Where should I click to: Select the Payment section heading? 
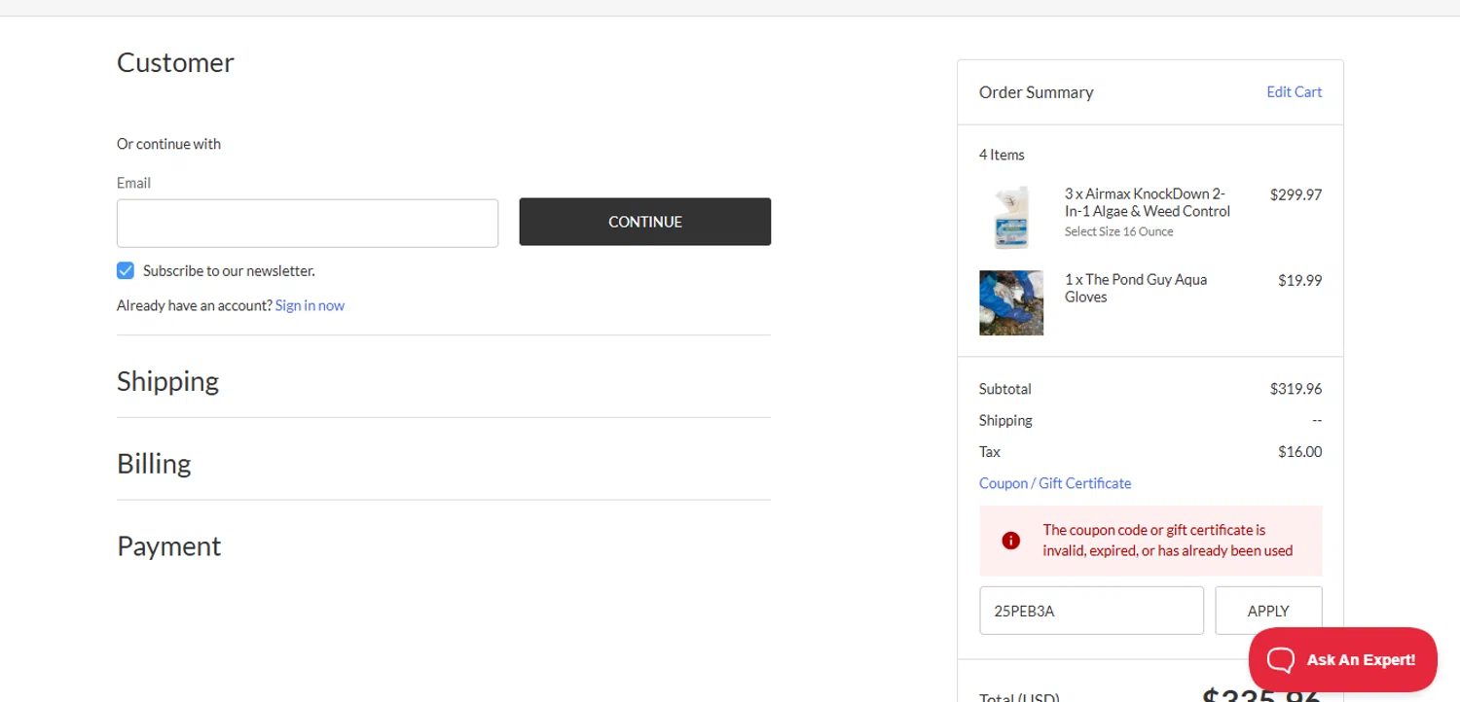169,546
